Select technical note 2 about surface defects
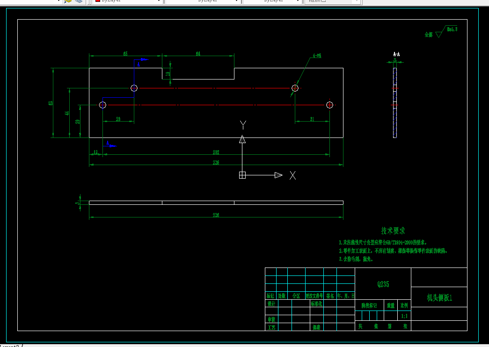The height and width of the screenshot is (347, 489). [393, 251]
